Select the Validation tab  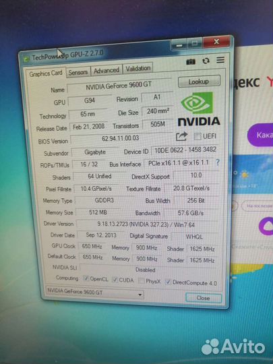pos(138,68)
